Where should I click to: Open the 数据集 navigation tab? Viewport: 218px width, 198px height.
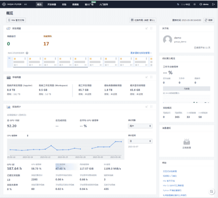76,4
